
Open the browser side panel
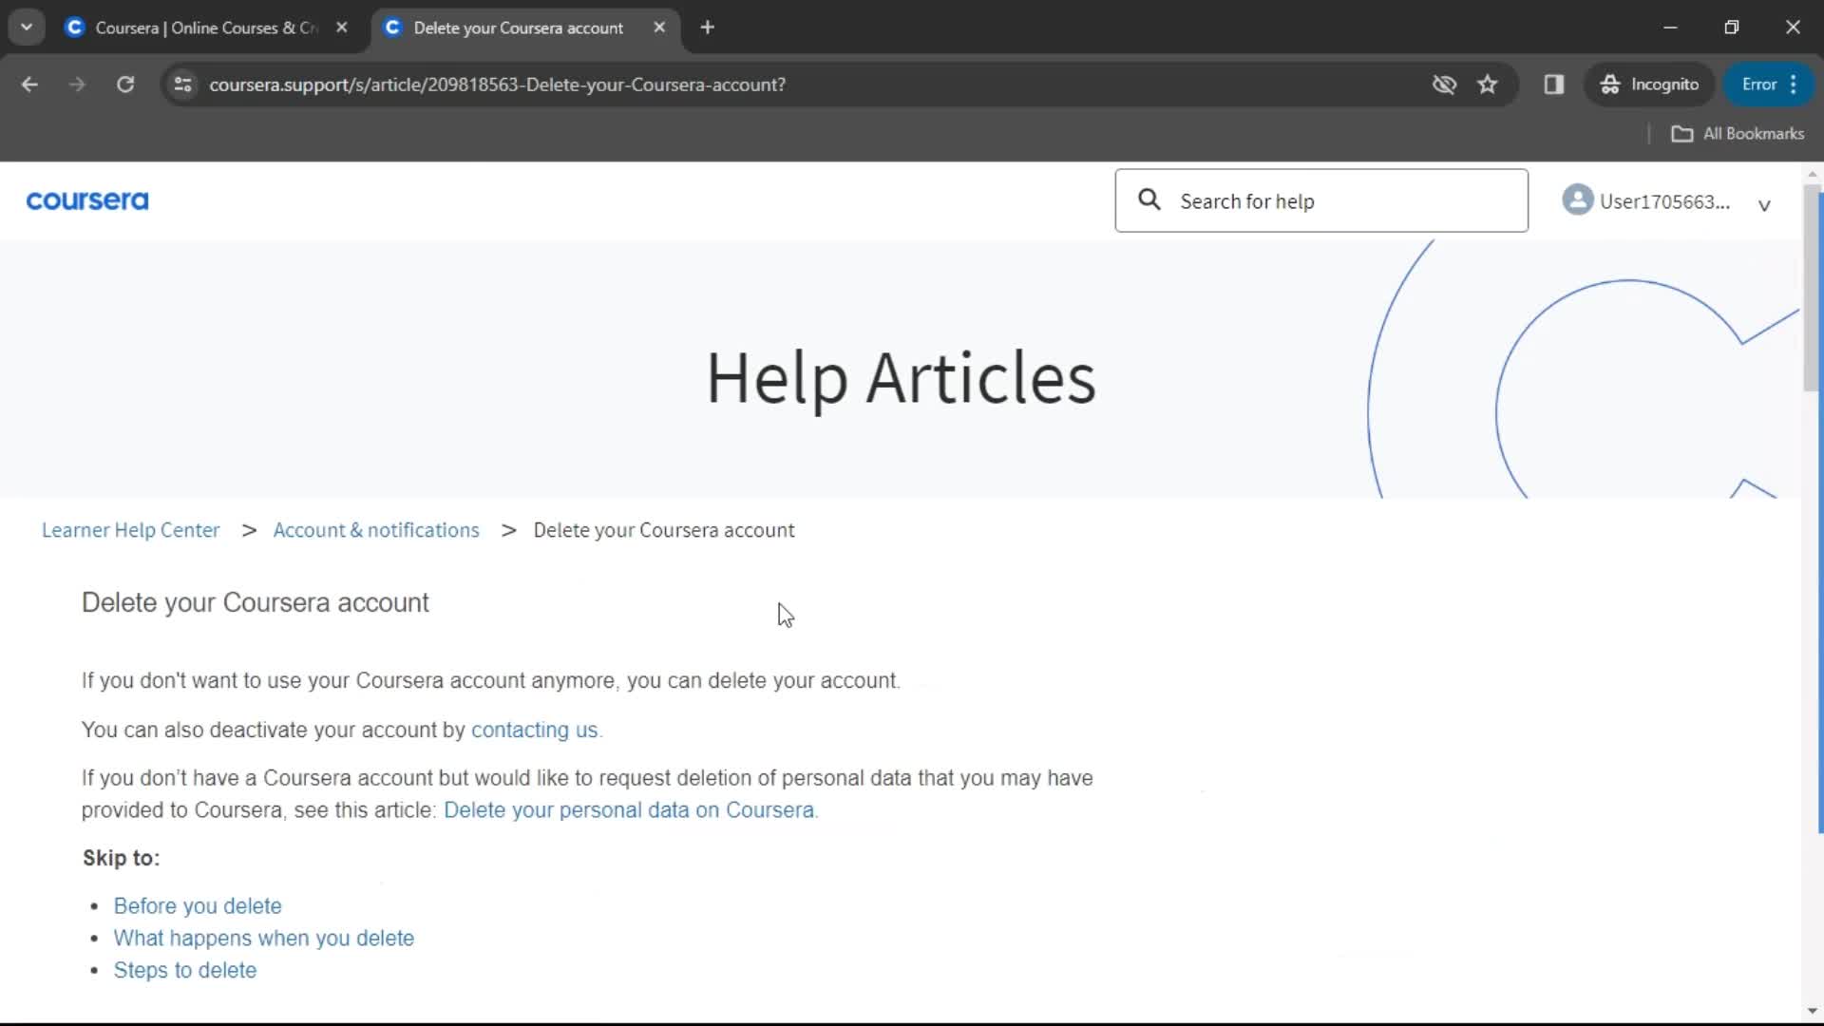click(x=1554, y=85)
